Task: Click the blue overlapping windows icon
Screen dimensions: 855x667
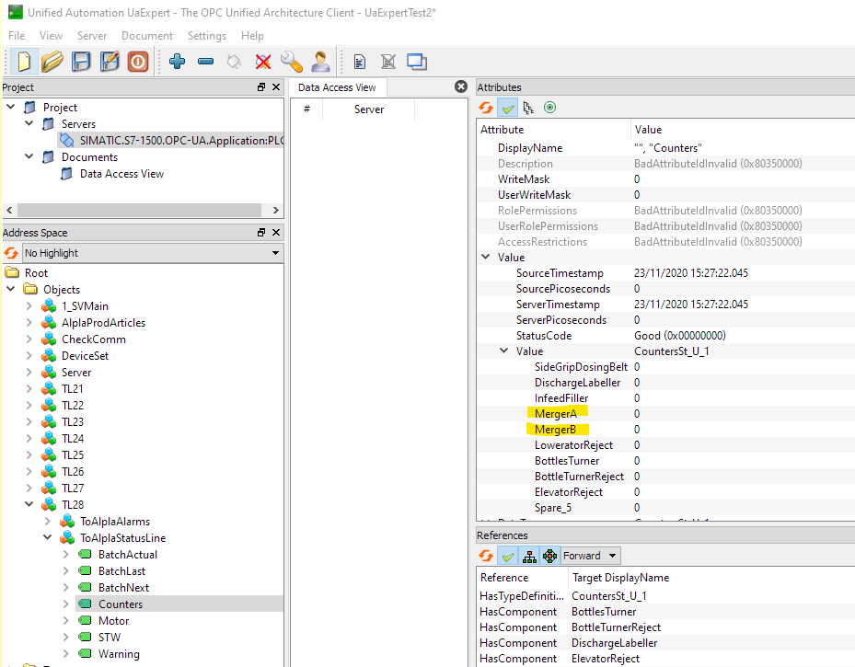Action: tap(417, 62)
